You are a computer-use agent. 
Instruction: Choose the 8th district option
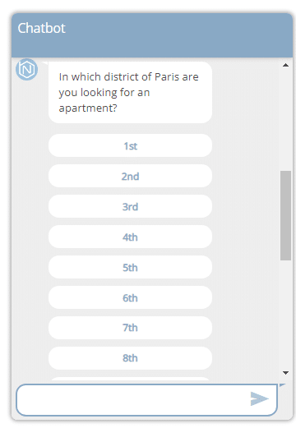(x=130, y=358)
